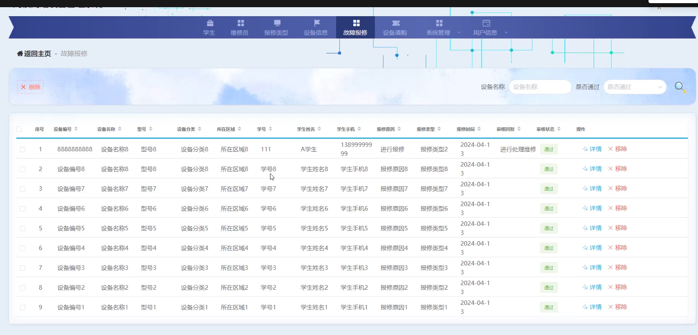Click the 报修类型 monitor icon
This screenshot has width=698, height=335.
[277, 23]
